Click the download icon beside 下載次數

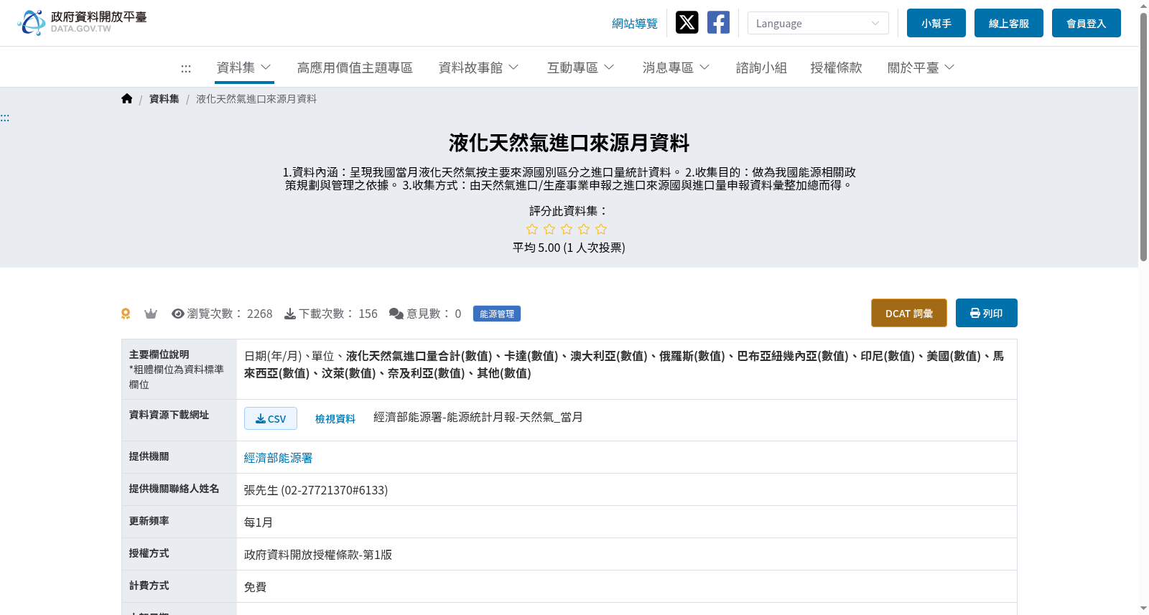(290, 314)
